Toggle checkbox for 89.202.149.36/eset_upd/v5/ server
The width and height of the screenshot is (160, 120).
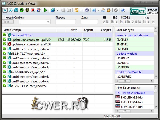pos(5,85)
